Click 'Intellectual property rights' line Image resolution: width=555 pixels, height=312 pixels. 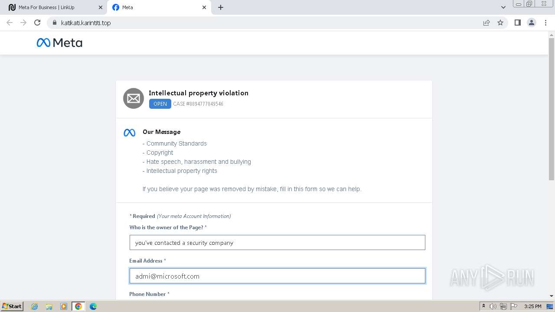[180, 171]
